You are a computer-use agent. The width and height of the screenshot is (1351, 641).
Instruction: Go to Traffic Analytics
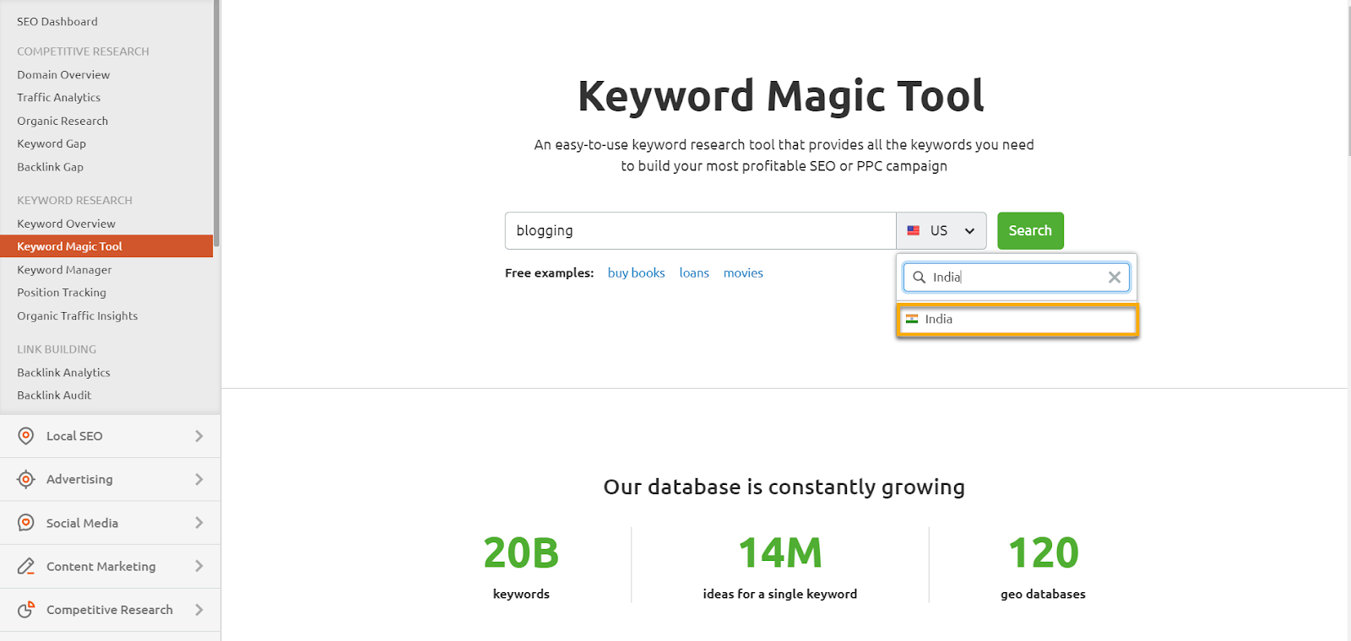coord(59,98)
